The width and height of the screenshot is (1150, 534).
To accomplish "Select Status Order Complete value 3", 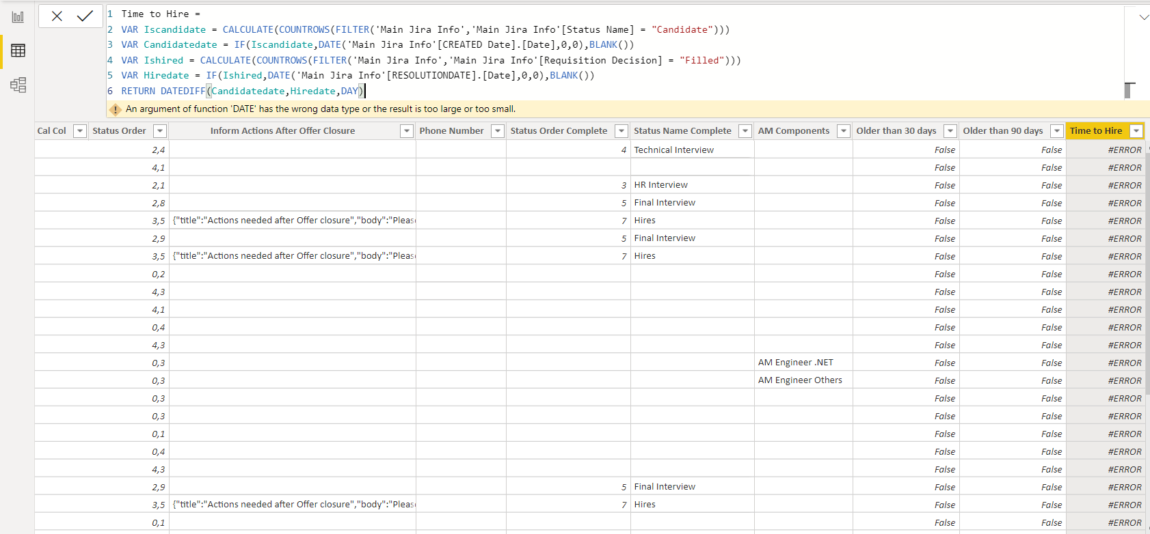I will click(x=568, y=185).
